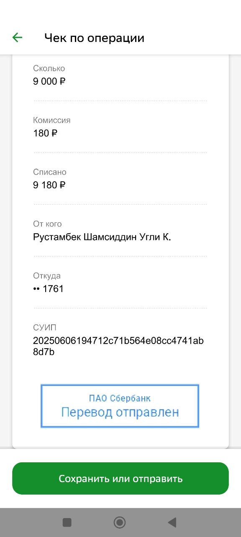Tap the 'От кого' field label
The height and width of the screenshot is (537, 241).
pos(47,224)
